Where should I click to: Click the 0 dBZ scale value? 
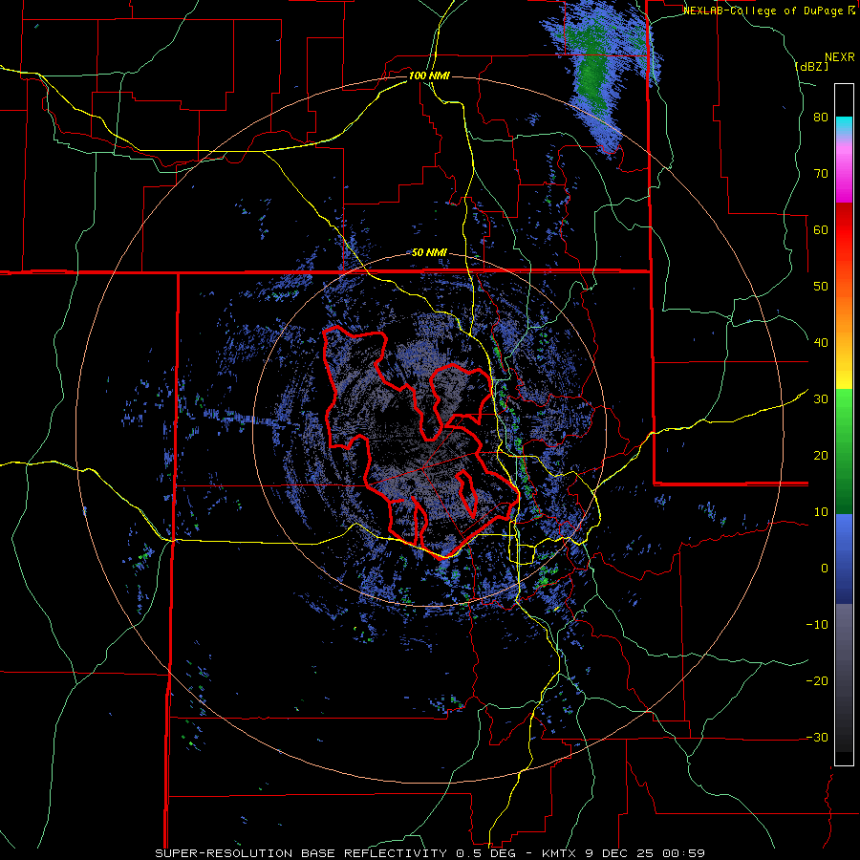tap(825, 569)
